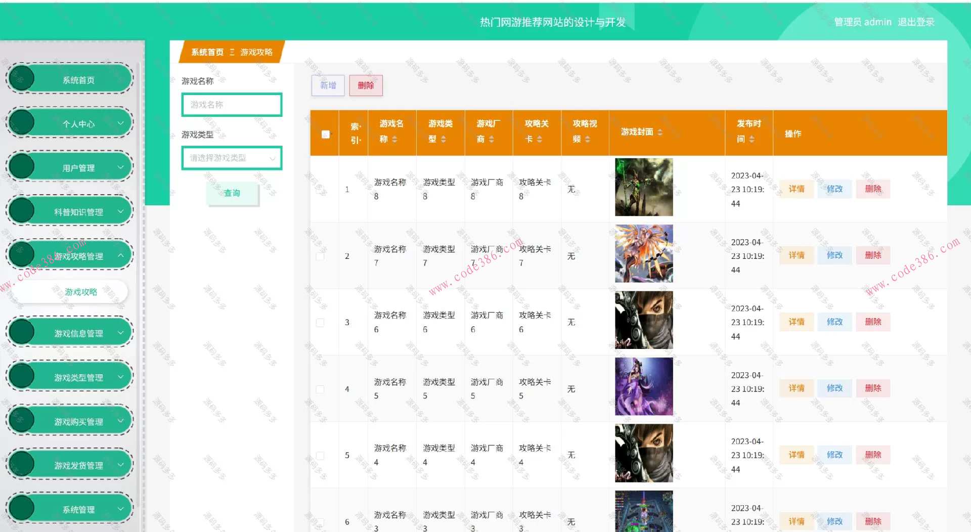Click 修改 for 游戏名称5 row

coord(834,388)
